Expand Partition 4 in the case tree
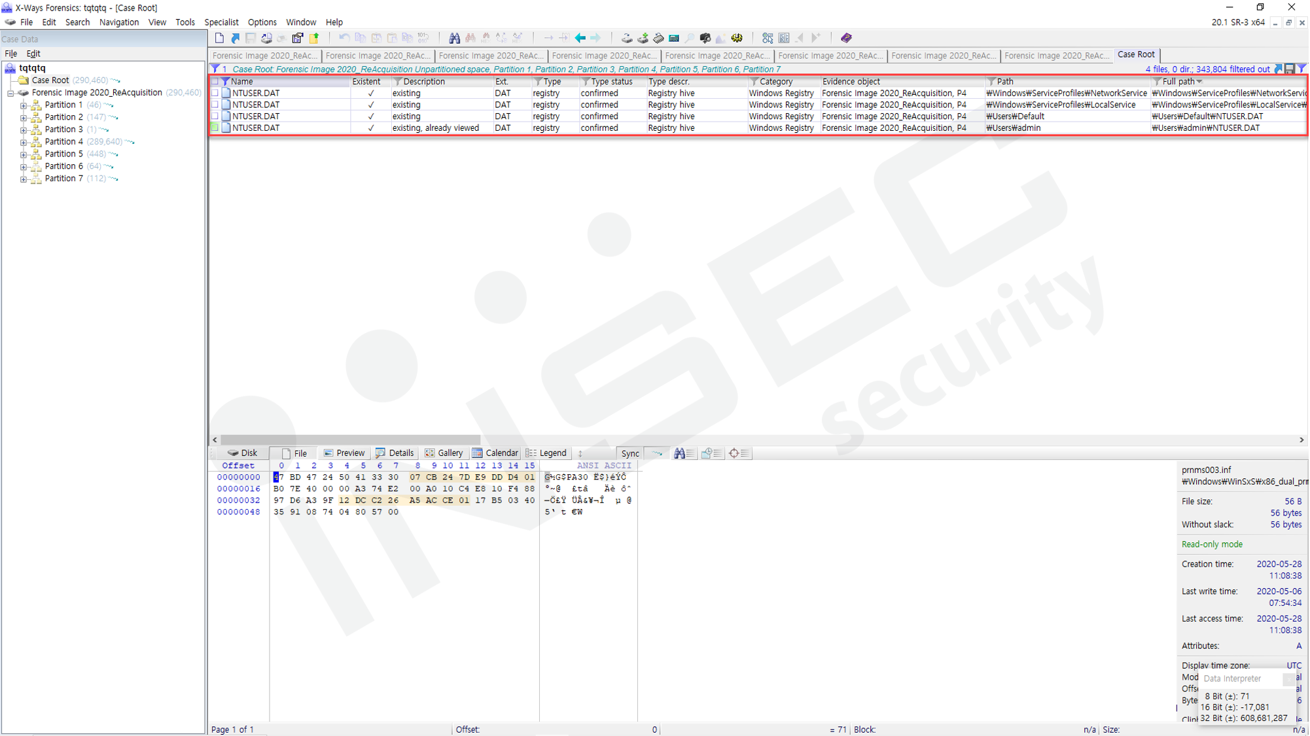Screen dimensions: 1310x736 24,142
